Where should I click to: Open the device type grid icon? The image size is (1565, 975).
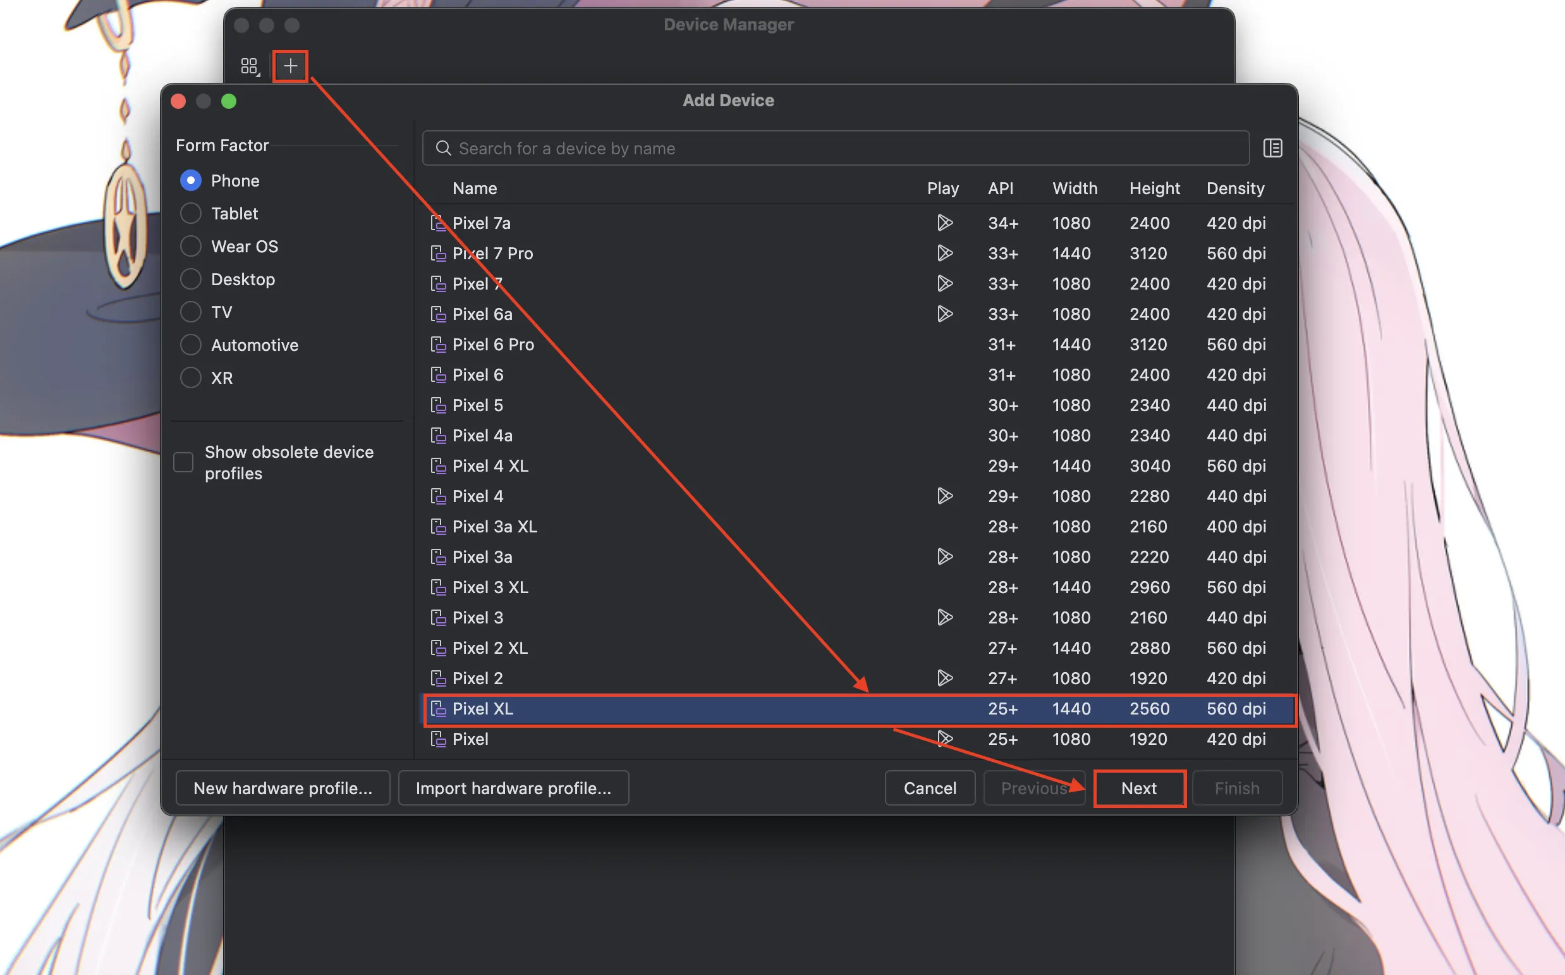(250, 66)
